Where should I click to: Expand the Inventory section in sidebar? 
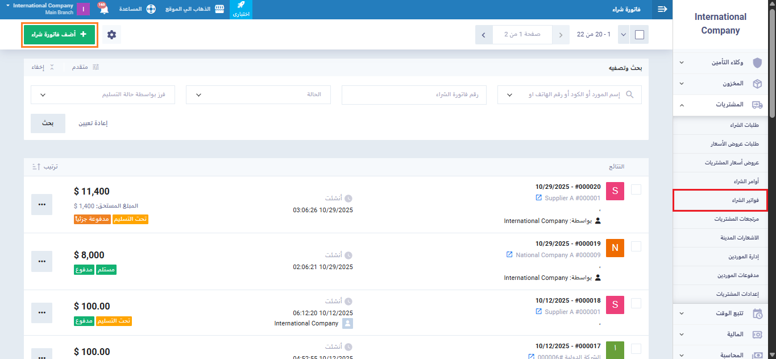tap(722, 84)
